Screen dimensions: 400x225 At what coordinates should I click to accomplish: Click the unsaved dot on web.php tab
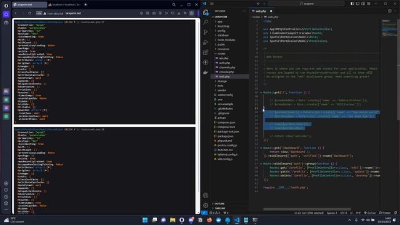(271, 11)
